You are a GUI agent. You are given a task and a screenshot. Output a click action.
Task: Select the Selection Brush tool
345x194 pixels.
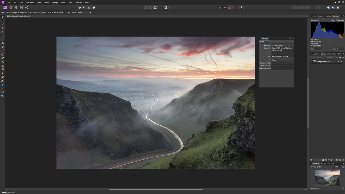click(x=3, y=32)
